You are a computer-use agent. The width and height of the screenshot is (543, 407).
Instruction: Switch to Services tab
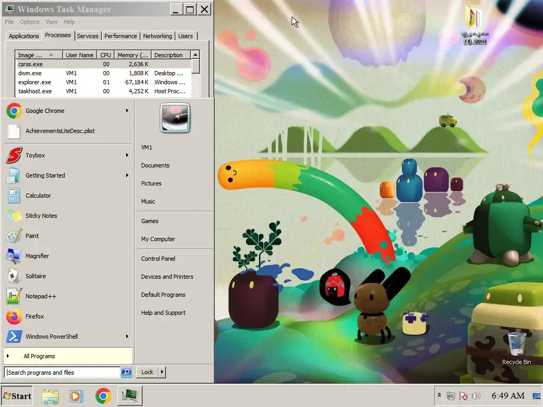click(x=87, y=36)
